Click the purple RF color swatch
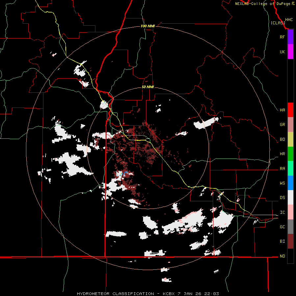296x296 pixels. coord(290,37)
